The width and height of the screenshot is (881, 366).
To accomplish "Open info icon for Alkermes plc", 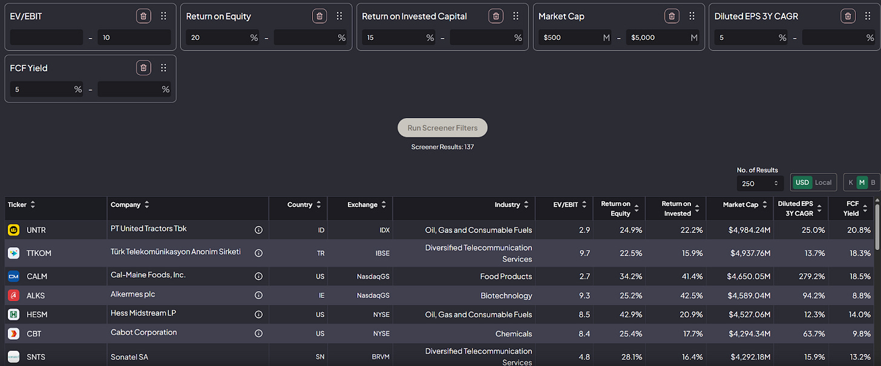I will pyautogui.click(x=258, y=295).
